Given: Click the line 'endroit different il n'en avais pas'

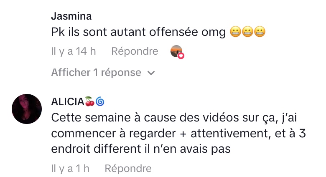Looking at the screenshot, I should (x=141, y=149).
